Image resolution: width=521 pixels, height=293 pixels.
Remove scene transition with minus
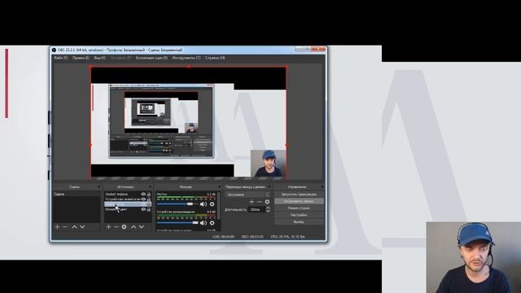260,202
